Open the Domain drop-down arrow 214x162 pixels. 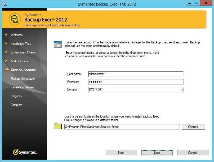click(x=181, y=89)
